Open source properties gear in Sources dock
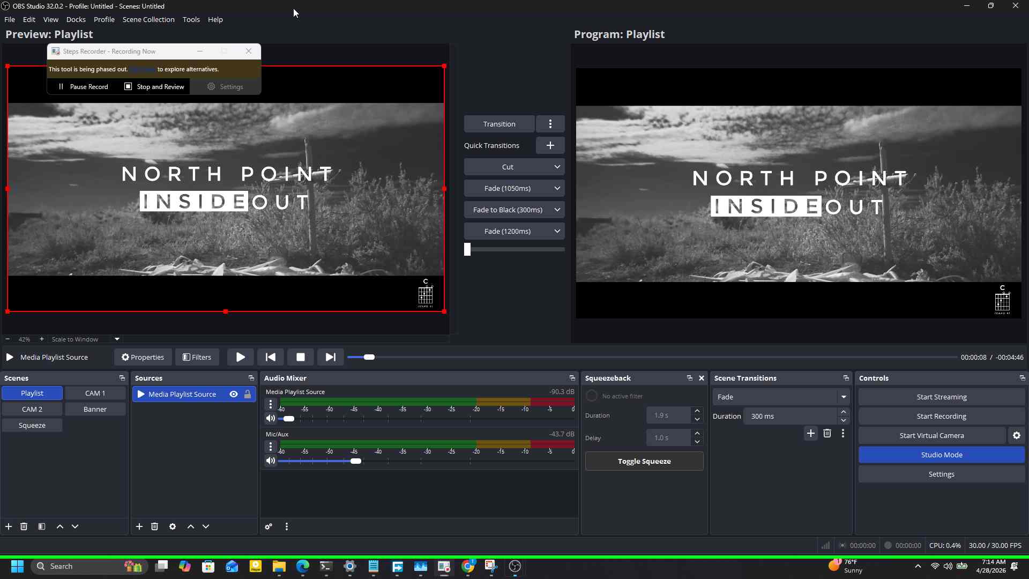This screenshot has height=579, width=1029. tap(173, 526)
